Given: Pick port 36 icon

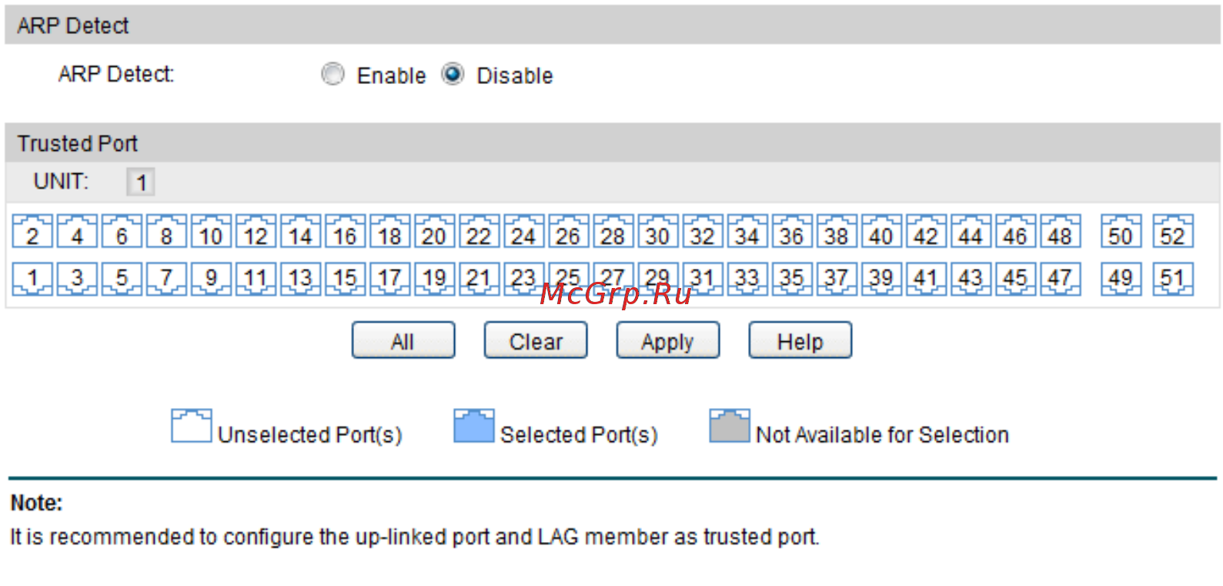Looking at the screenshot, I should [791, 232].
